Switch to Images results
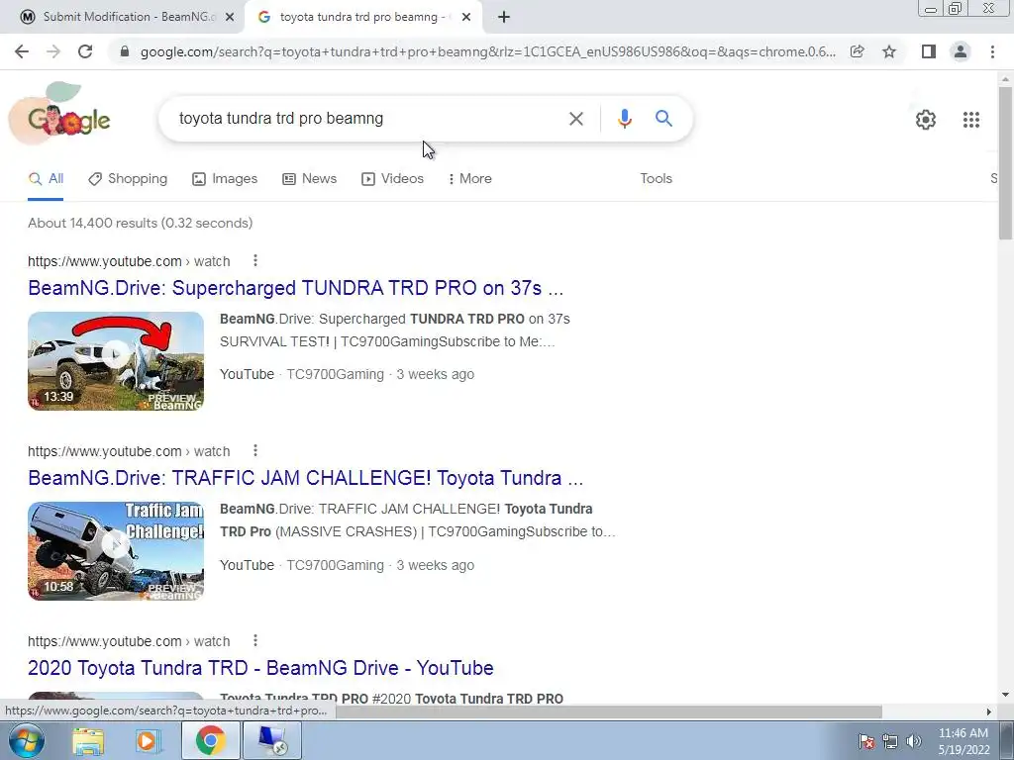Viewport: 1014px width, 760px height. tap(225, 179)
